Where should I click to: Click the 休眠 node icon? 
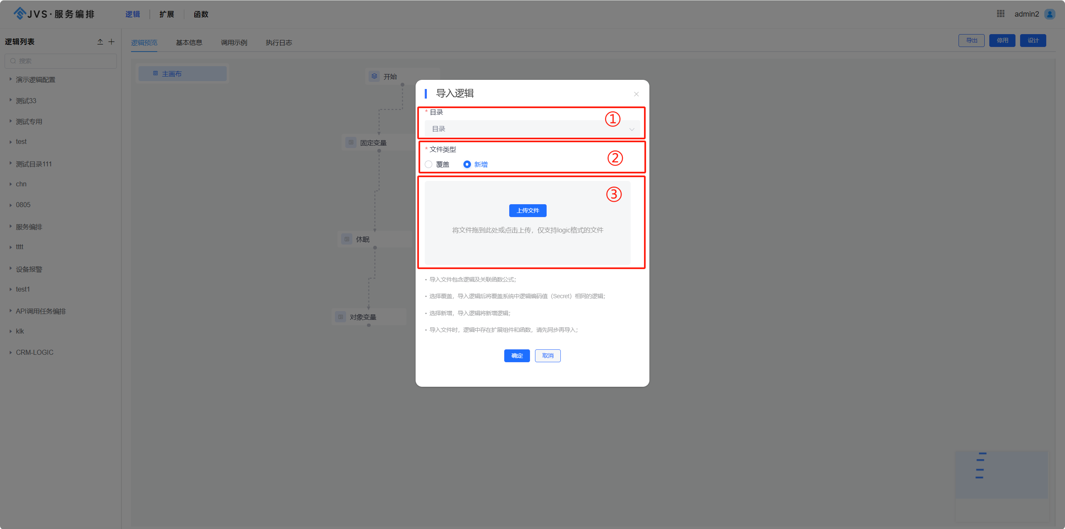(347, 239)
